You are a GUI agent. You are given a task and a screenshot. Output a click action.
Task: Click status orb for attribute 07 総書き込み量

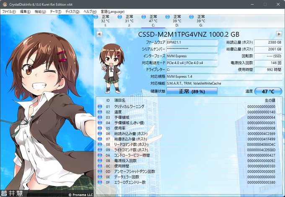100,139
